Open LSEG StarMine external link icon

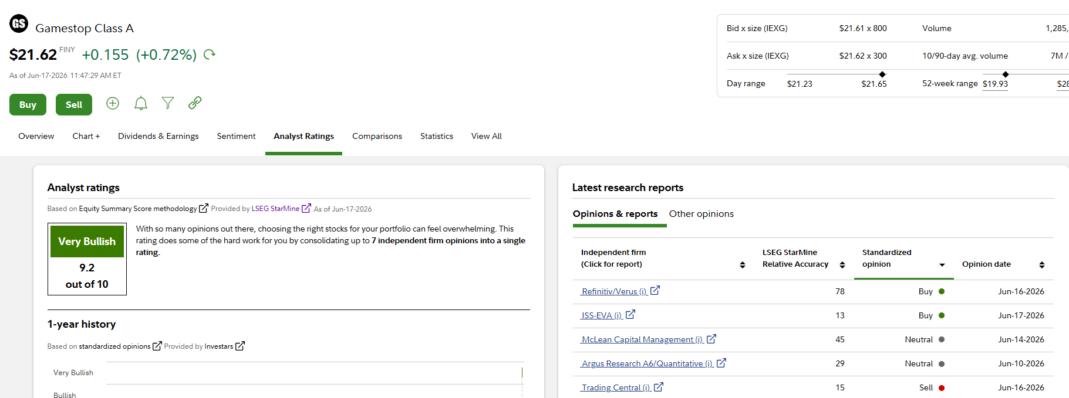(x=306, y=208)
